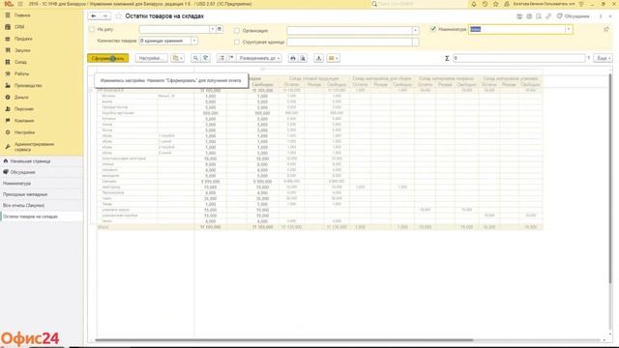Add the report to favorites with the star
619x348 pixels.
(x=118, y=16)
